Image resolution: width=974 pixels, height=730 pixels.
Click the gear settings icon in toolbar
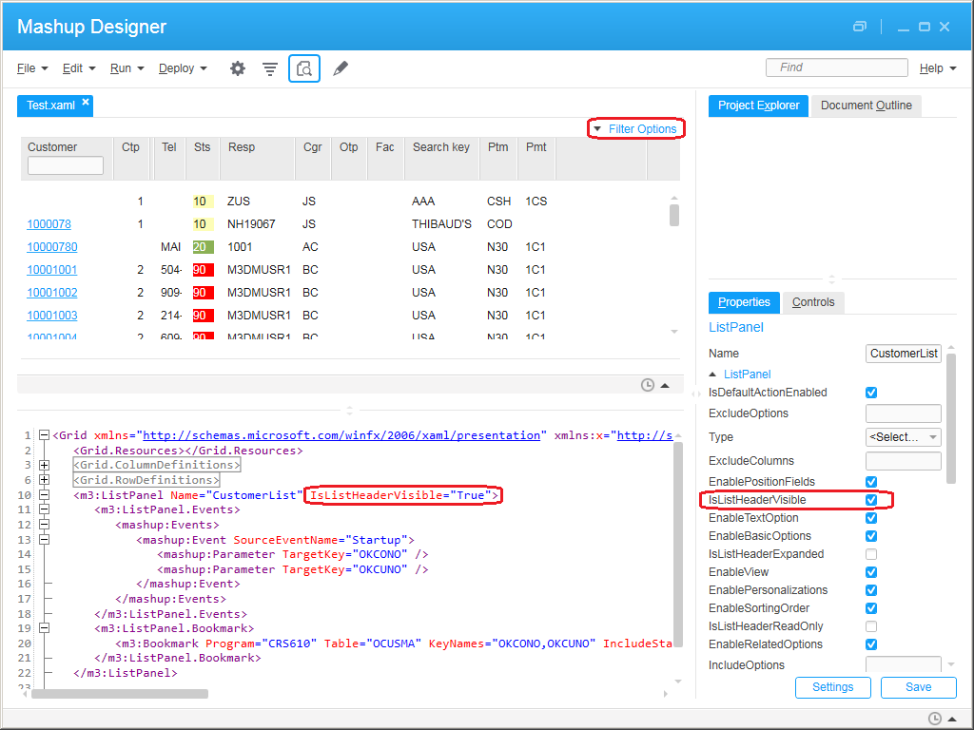[238, 68]
